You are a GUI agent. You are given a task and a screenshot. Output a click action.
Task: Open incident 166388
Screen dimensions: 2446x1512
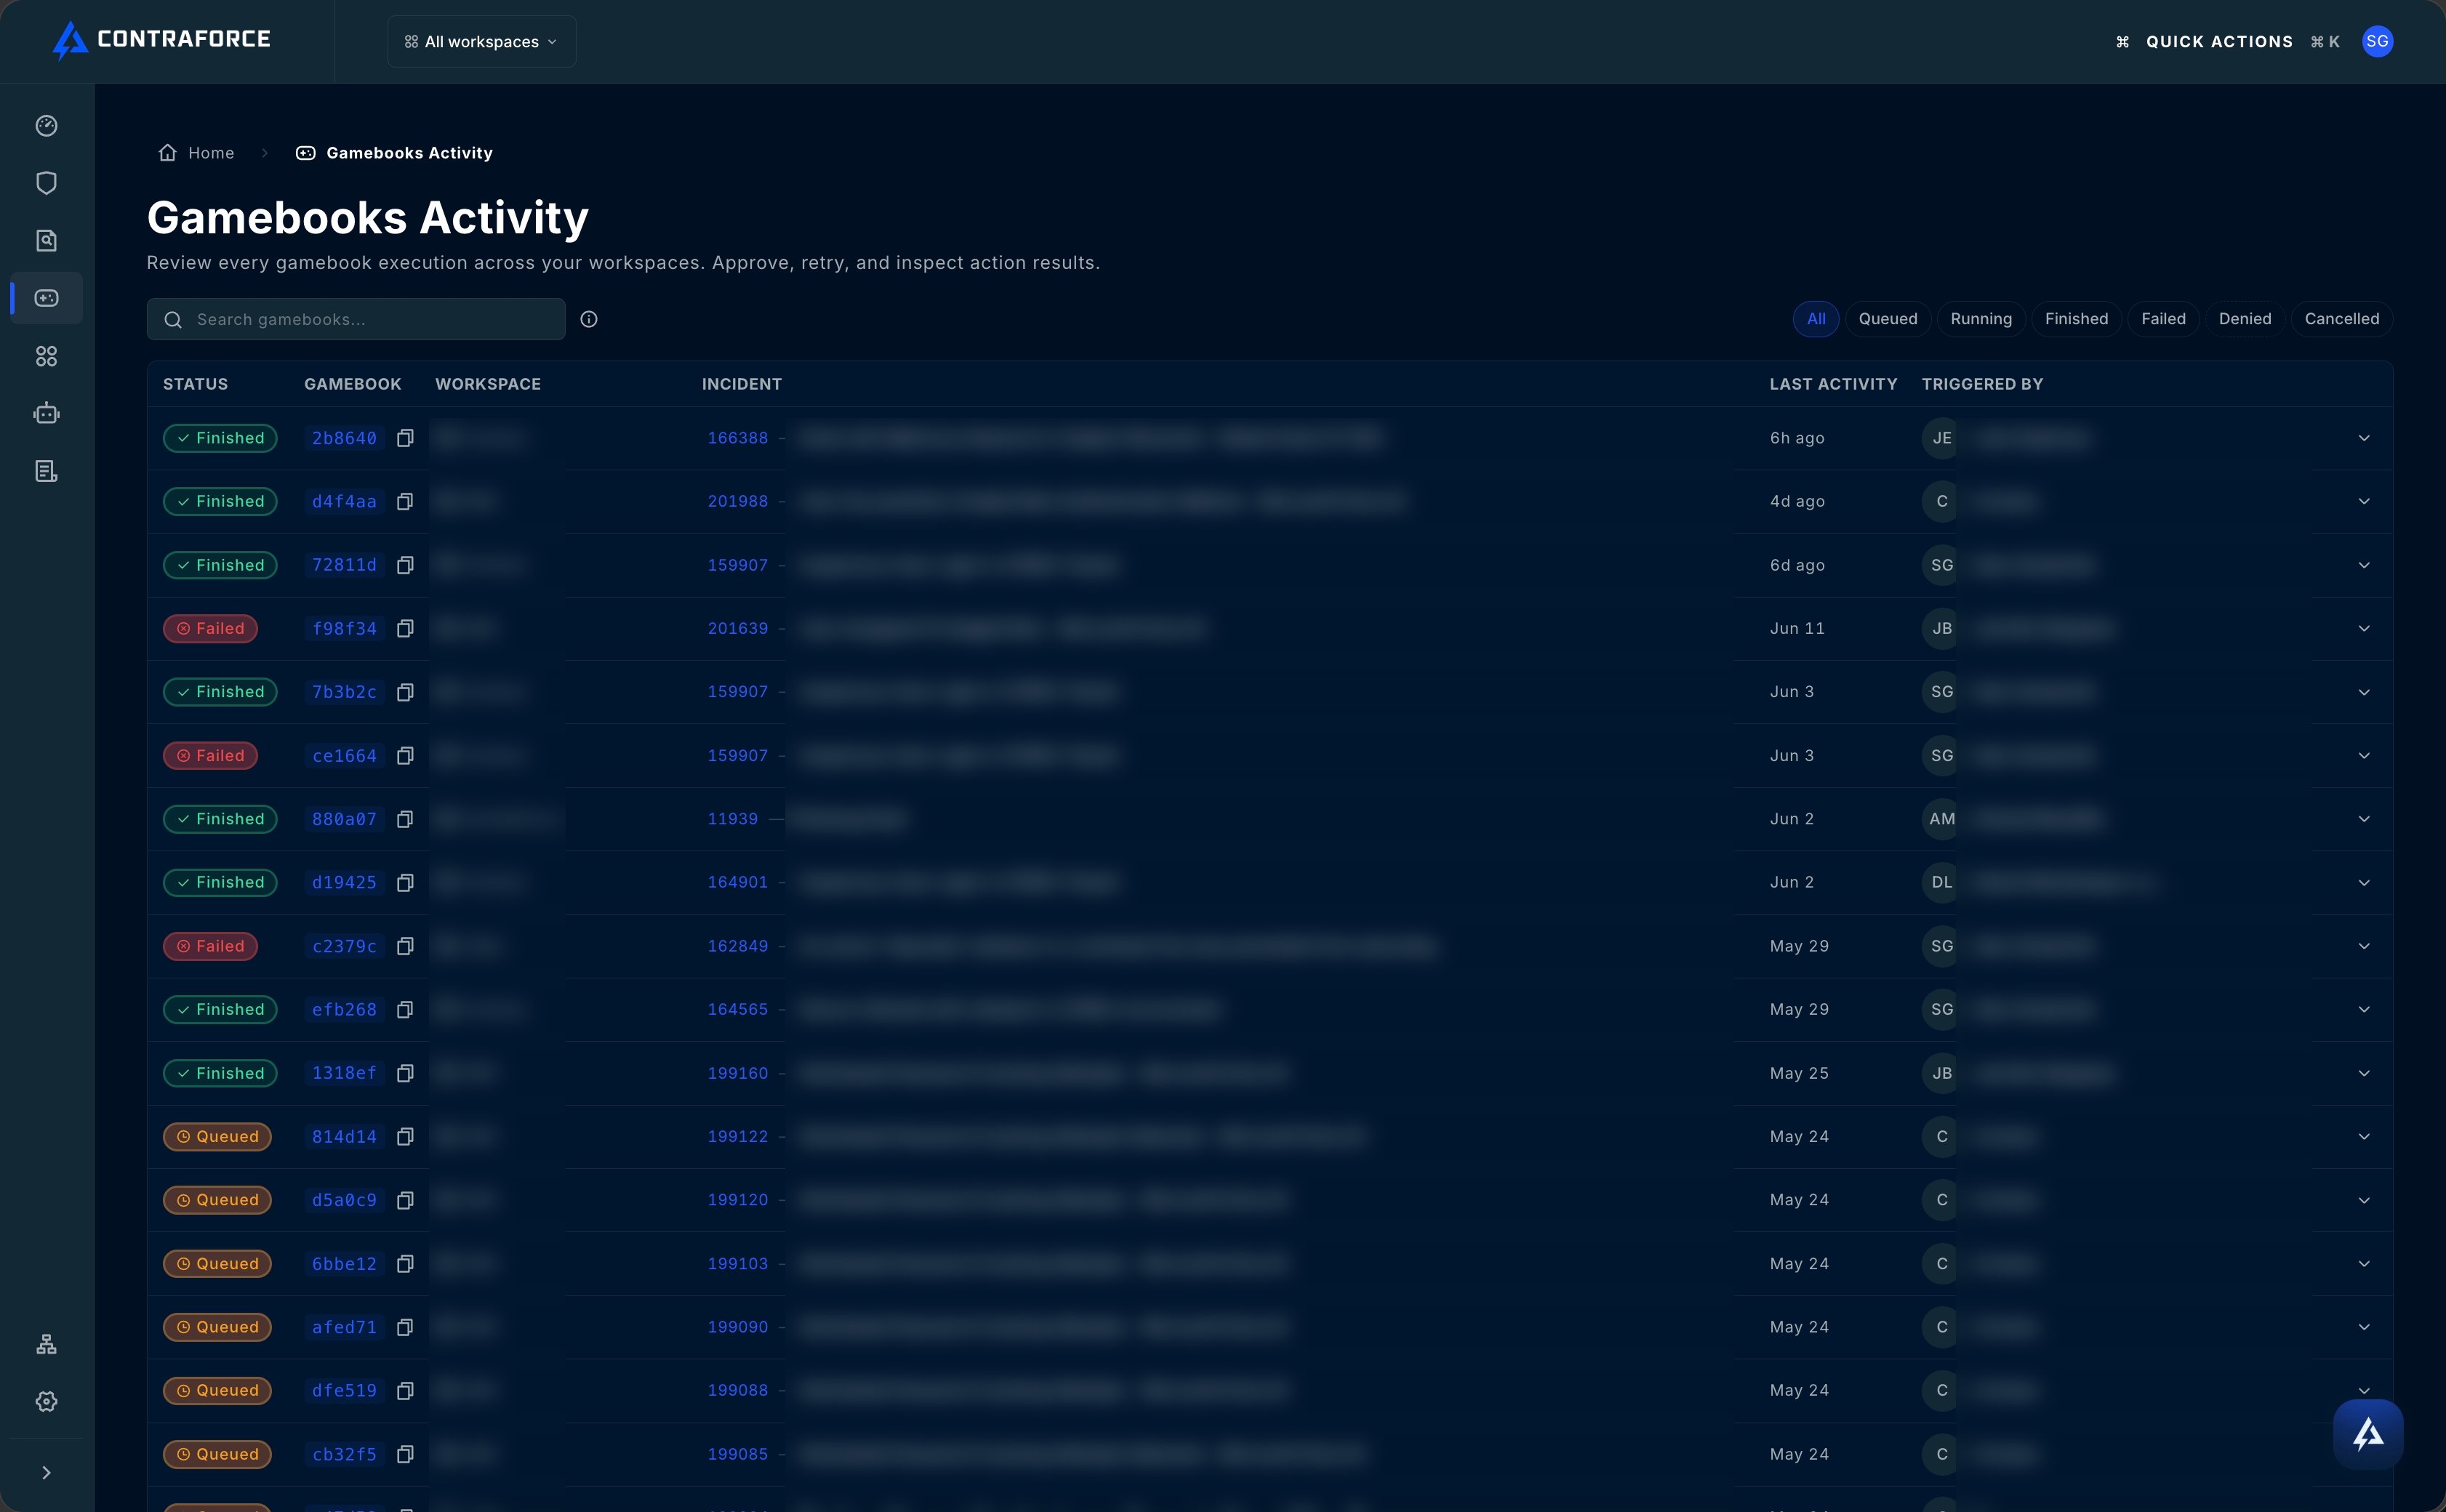click(x=737, y=438)
